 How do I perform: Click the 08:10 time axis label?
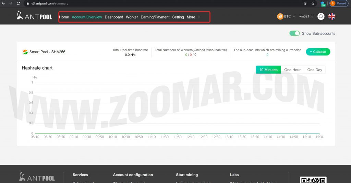35,137
